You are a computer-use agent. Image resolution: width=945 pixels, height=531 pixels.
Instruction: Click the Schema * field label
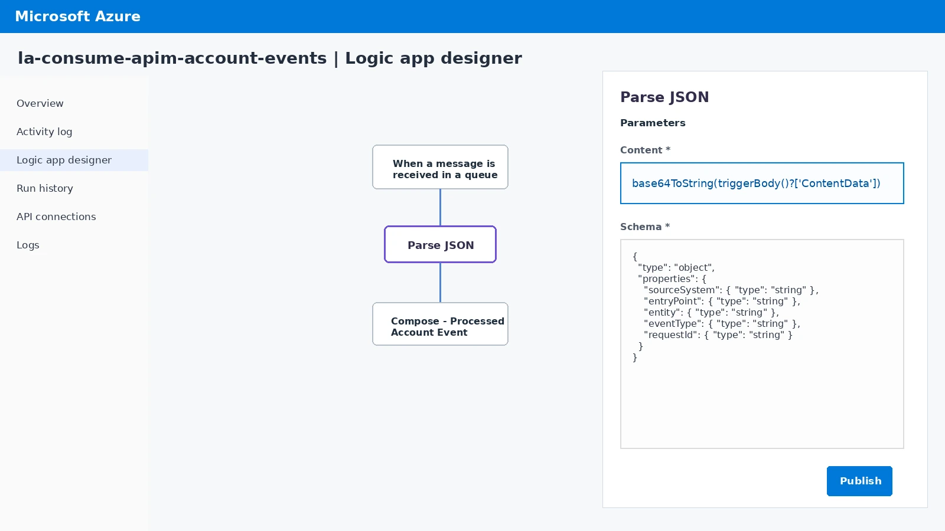pos(645,227)
